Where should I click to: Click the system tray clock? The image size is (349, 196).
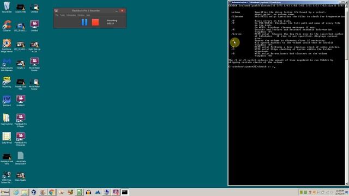pos(340,192)
